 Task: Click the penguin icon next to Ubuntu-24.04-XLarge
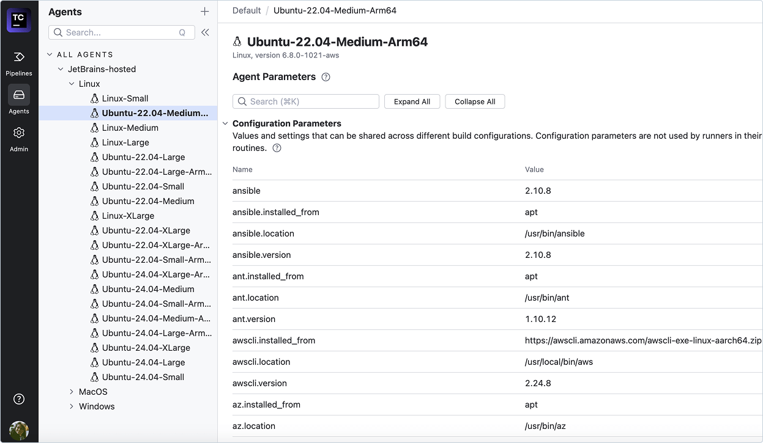tap(94, 348)
